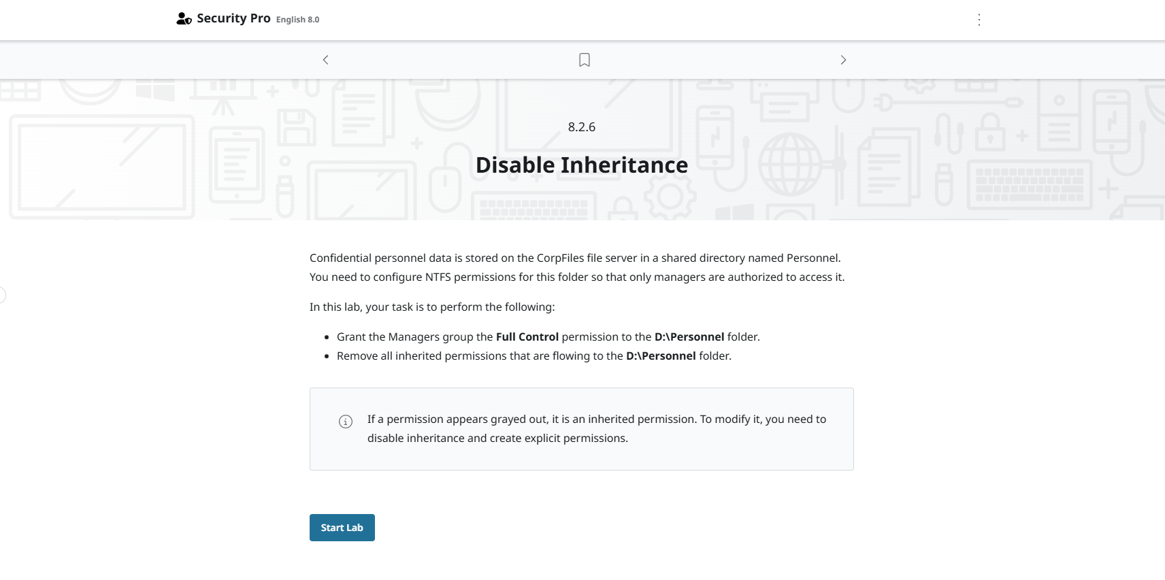
Task: Click D:\Personnel in the Full Control bullet
Action: pyautogui.click(x=689, y=337)
